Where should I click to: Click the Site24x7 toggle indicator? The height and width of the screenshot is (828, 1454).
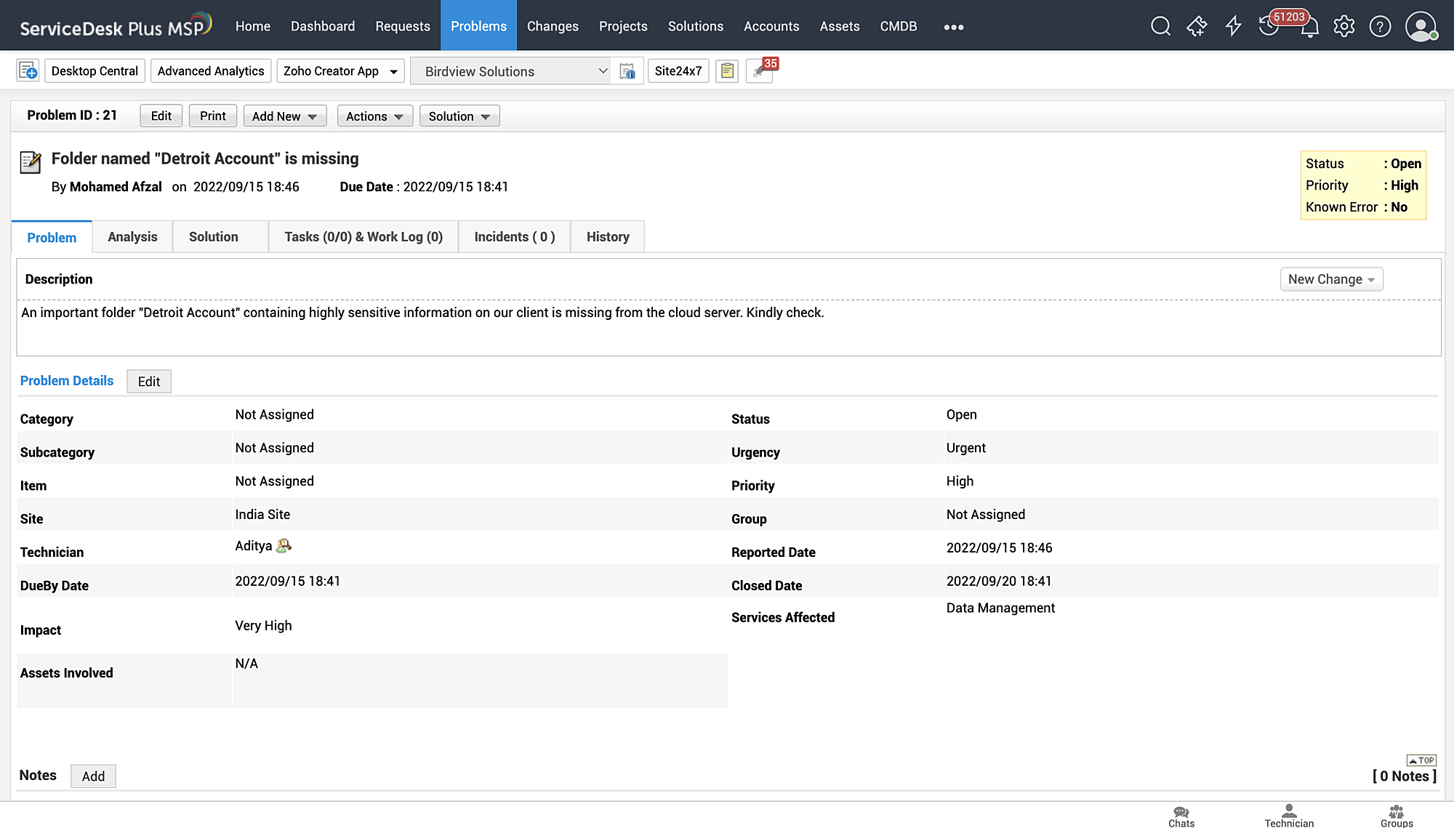coord(678,71)
